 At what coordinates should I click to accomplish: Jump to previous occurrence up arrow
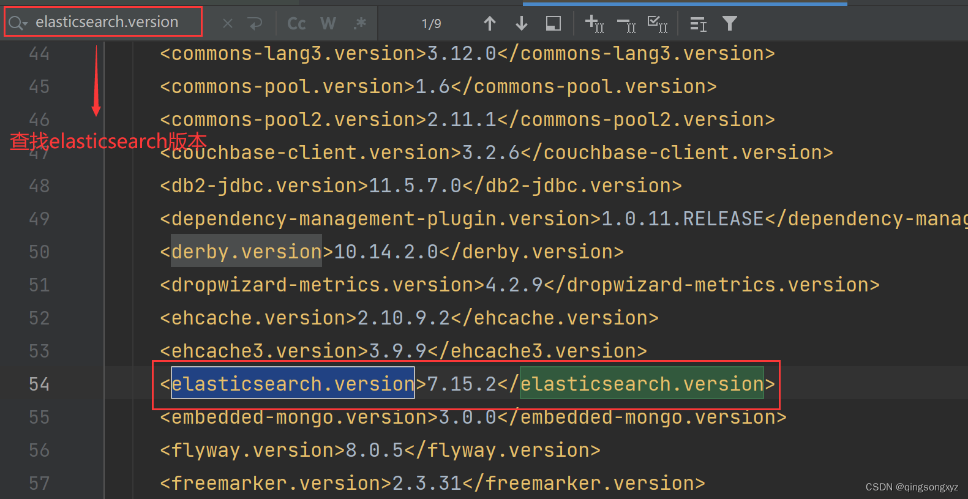coord(490,23)
